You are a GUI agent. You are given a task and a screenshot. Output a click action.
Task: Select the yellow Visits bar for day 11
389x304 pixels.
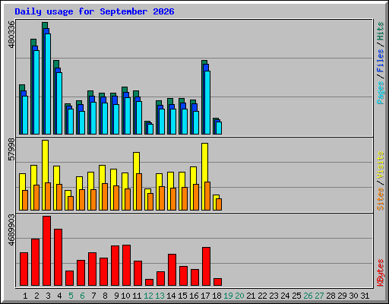tap(137, 181)
